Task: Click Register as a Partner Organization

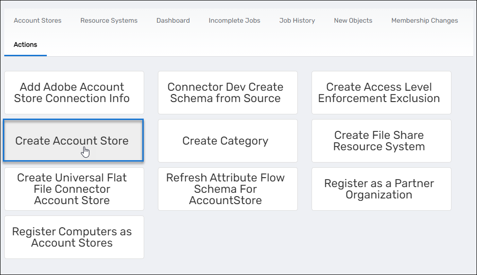Action: (x=381, y=189)
